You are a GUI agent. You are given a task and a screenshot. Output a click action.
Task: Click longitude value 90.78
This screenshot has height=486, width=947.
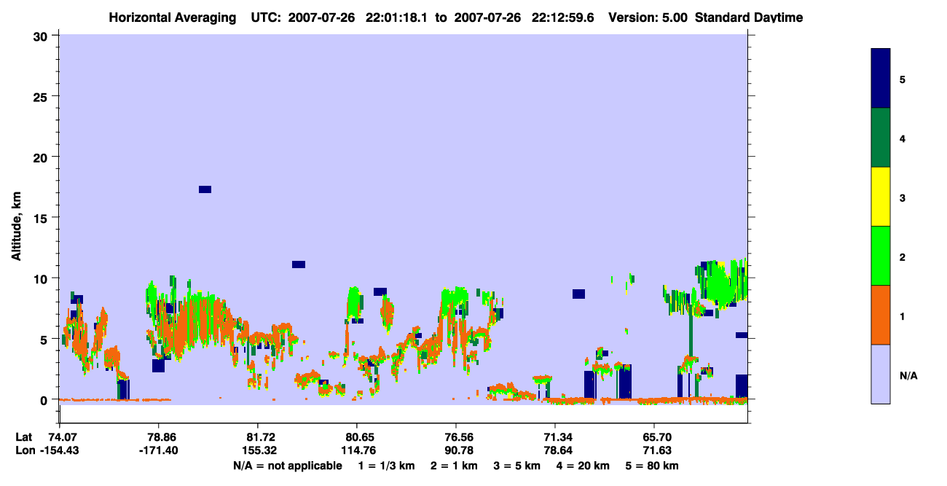tap(455, 450)
